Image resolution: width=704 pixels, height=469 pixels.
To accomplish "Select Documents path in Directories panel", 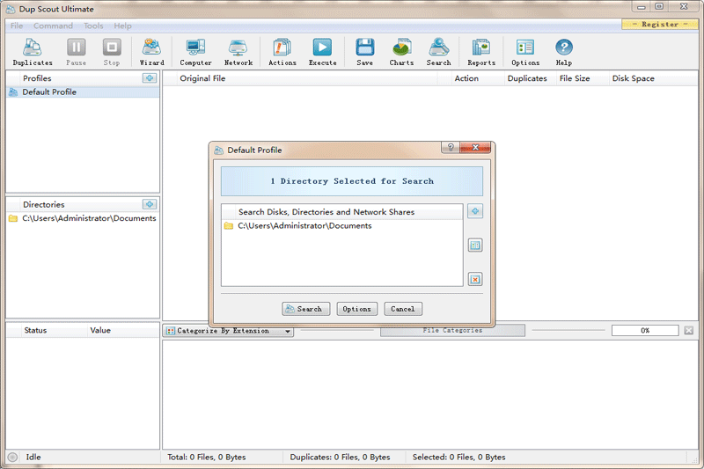I will click(x=83, y=218).
